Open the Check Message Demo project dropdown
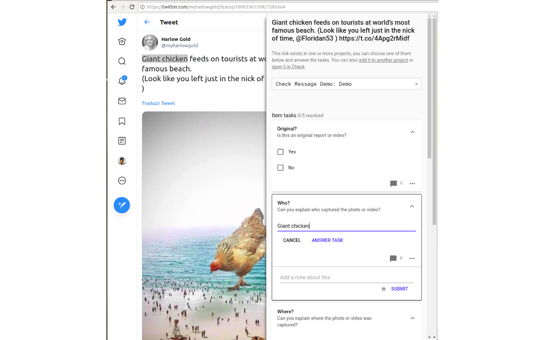The height and width of the screenshot is (340, 545). (x=347, y=84)
